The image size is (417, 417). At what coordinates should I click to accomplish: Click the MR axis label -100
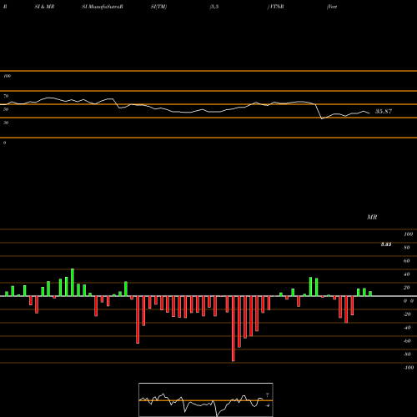(409, 368)
